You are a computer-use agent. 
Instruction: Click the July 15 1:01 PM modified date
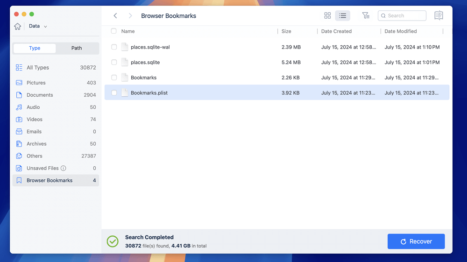412,62
